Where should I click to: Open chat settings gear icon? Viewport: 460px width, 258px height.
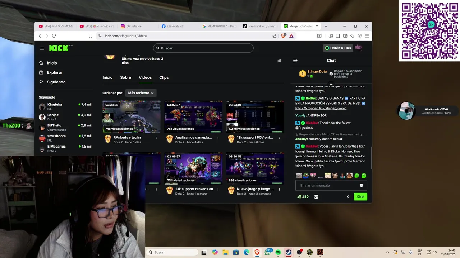348,197
